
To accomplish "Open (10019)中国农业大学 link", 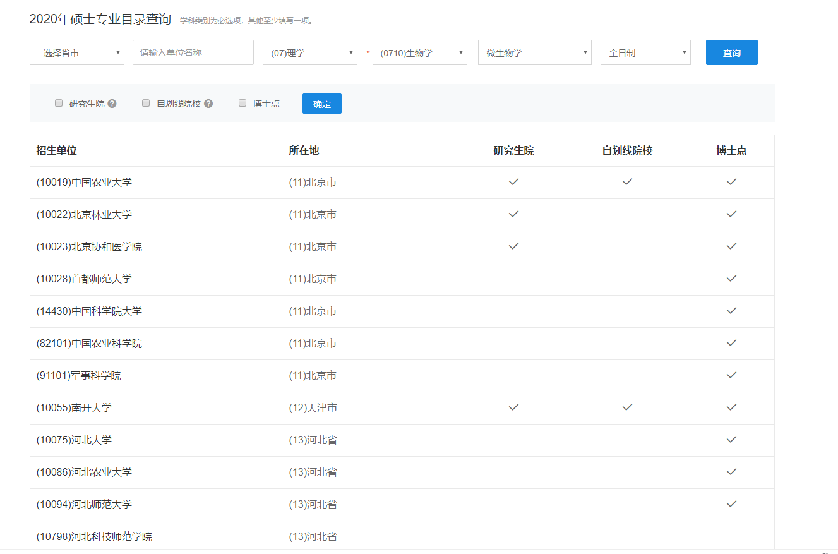I will [x=84, y=183].
